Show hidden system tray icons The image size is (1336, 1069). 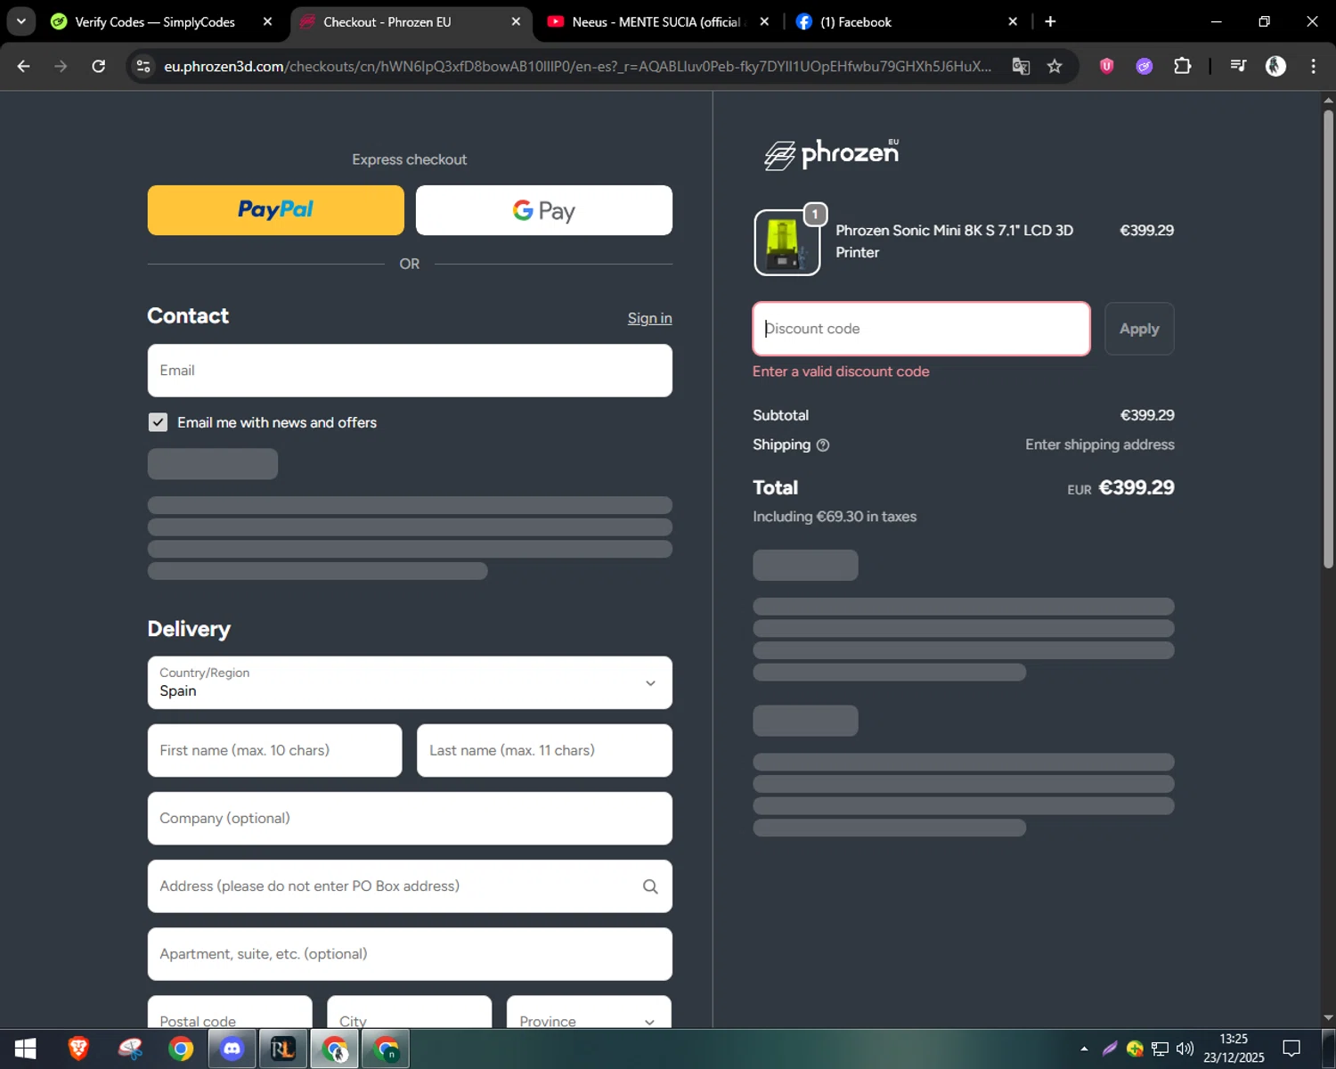pos(1084,1049)
